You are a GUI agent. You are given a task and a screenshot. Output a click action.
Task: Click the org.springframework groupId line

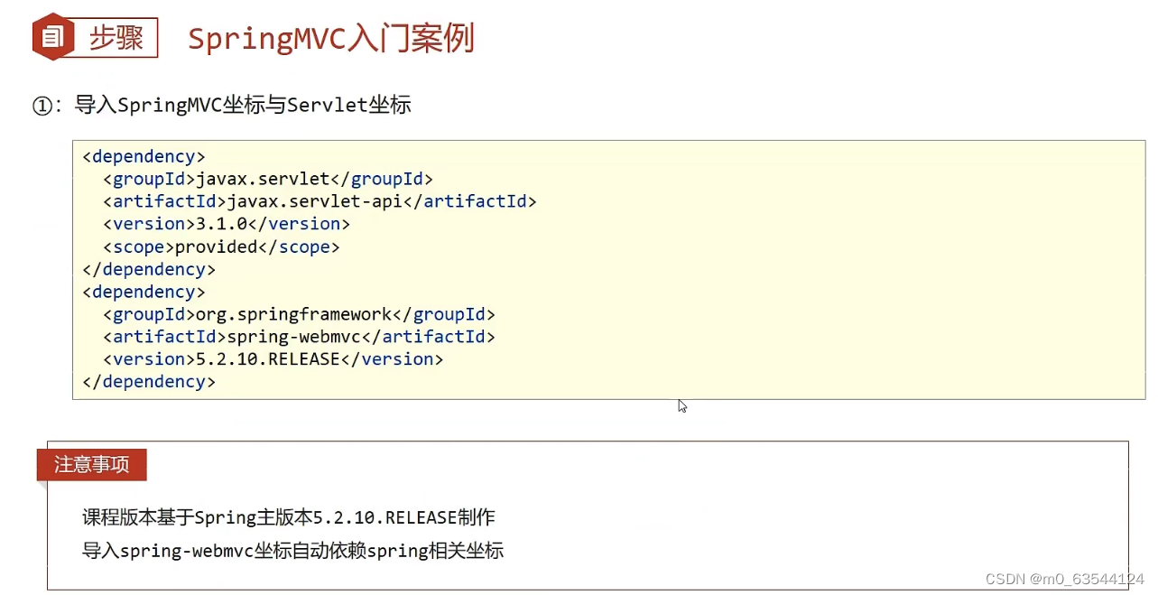(x=299, y=314)
